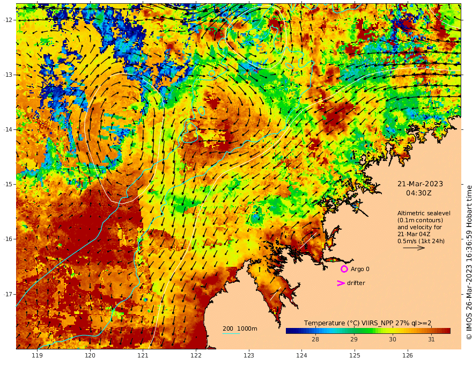Click longitude axis label 123
This screenshot has height=365, width=472.
[249, 355]
